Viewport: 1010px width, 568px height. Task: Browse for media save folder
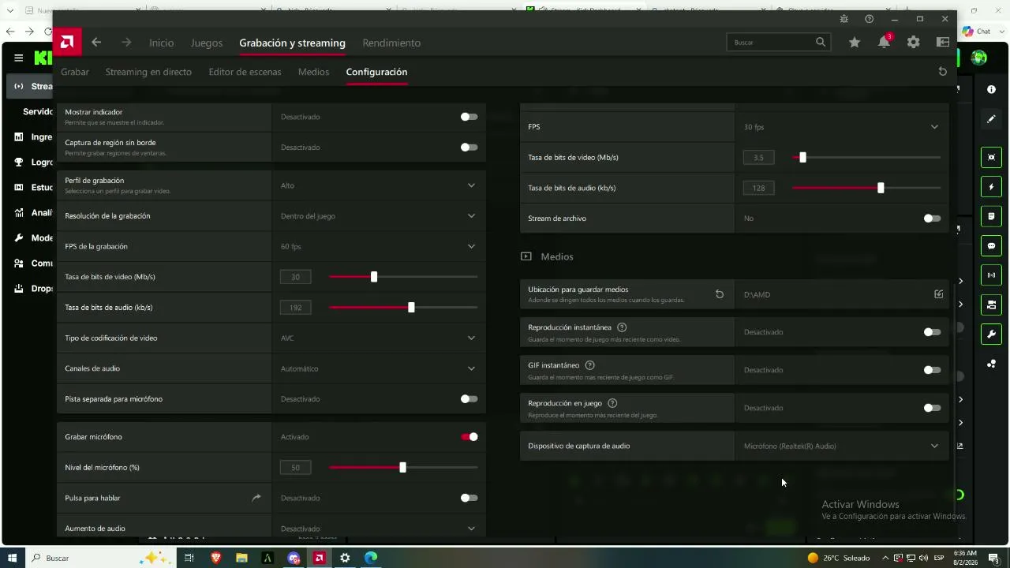tap(938, 294)
